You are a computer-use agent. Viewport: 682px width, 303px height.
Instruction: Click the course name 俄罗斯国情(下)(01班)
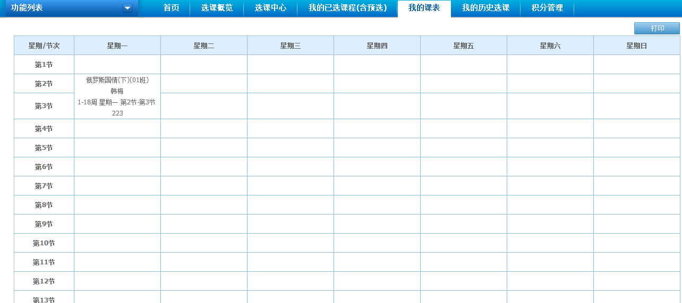point(117,80)
